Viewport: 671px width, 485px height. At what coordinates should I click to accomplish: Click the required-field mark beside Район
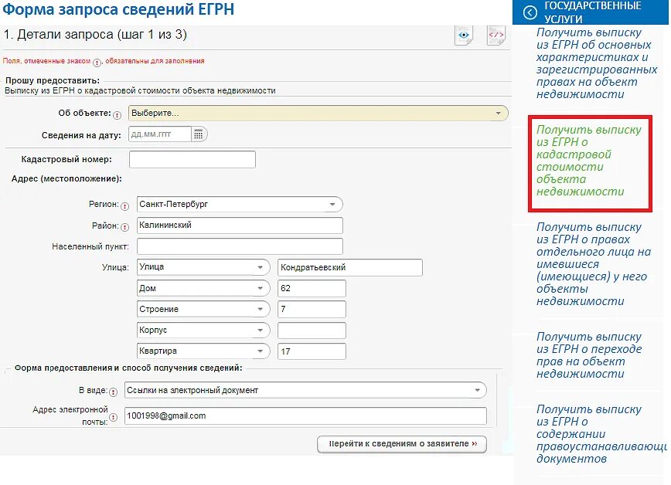pyautogui.click(x=124, y=227)
